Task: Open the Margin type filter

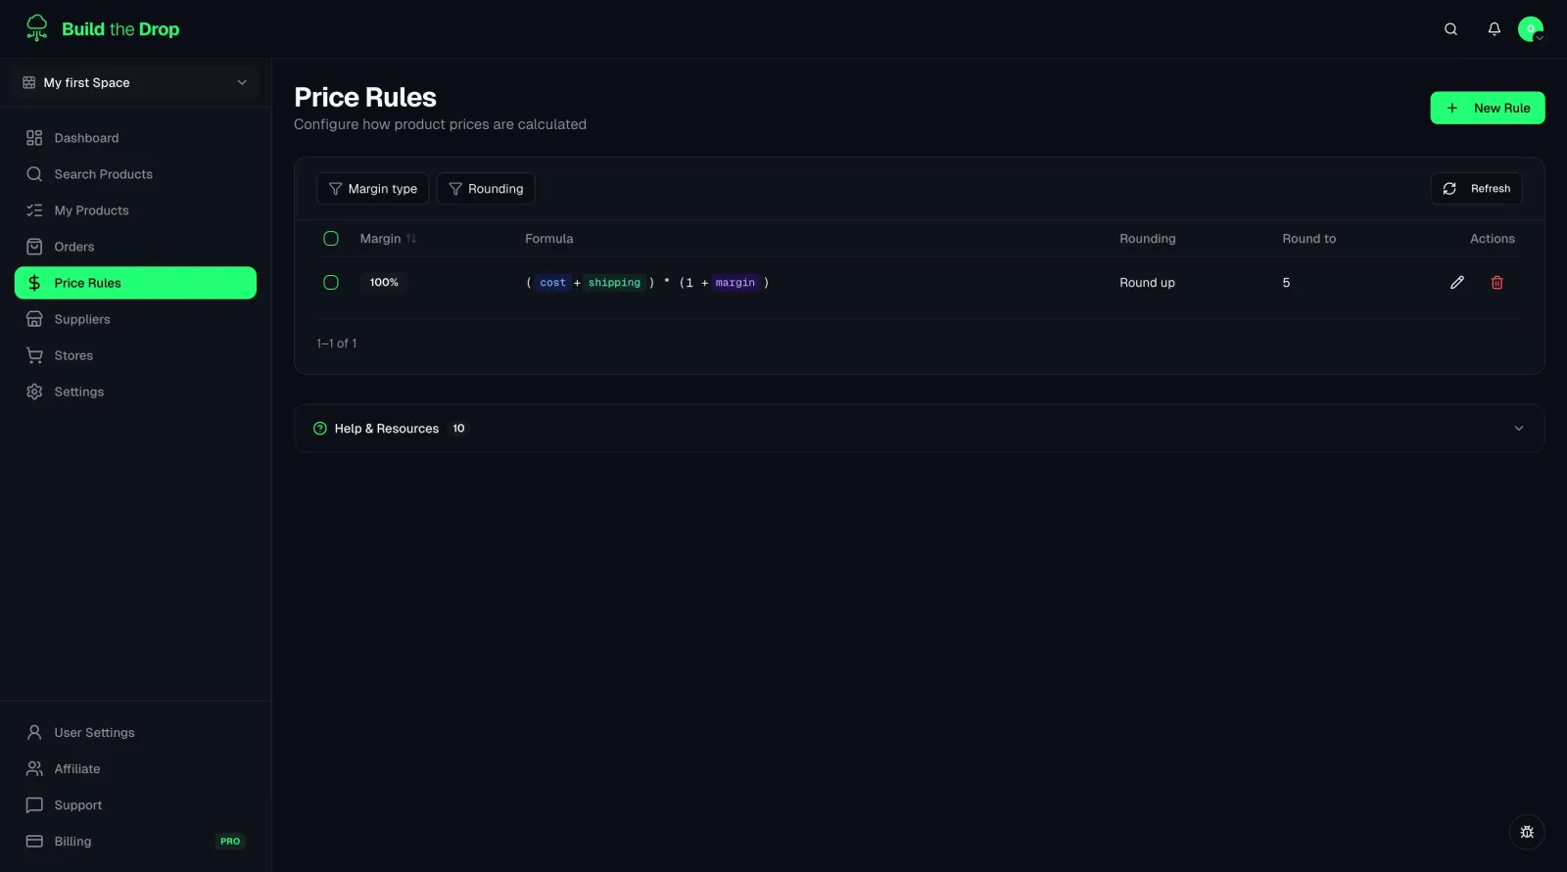Action: click(373, 189)
